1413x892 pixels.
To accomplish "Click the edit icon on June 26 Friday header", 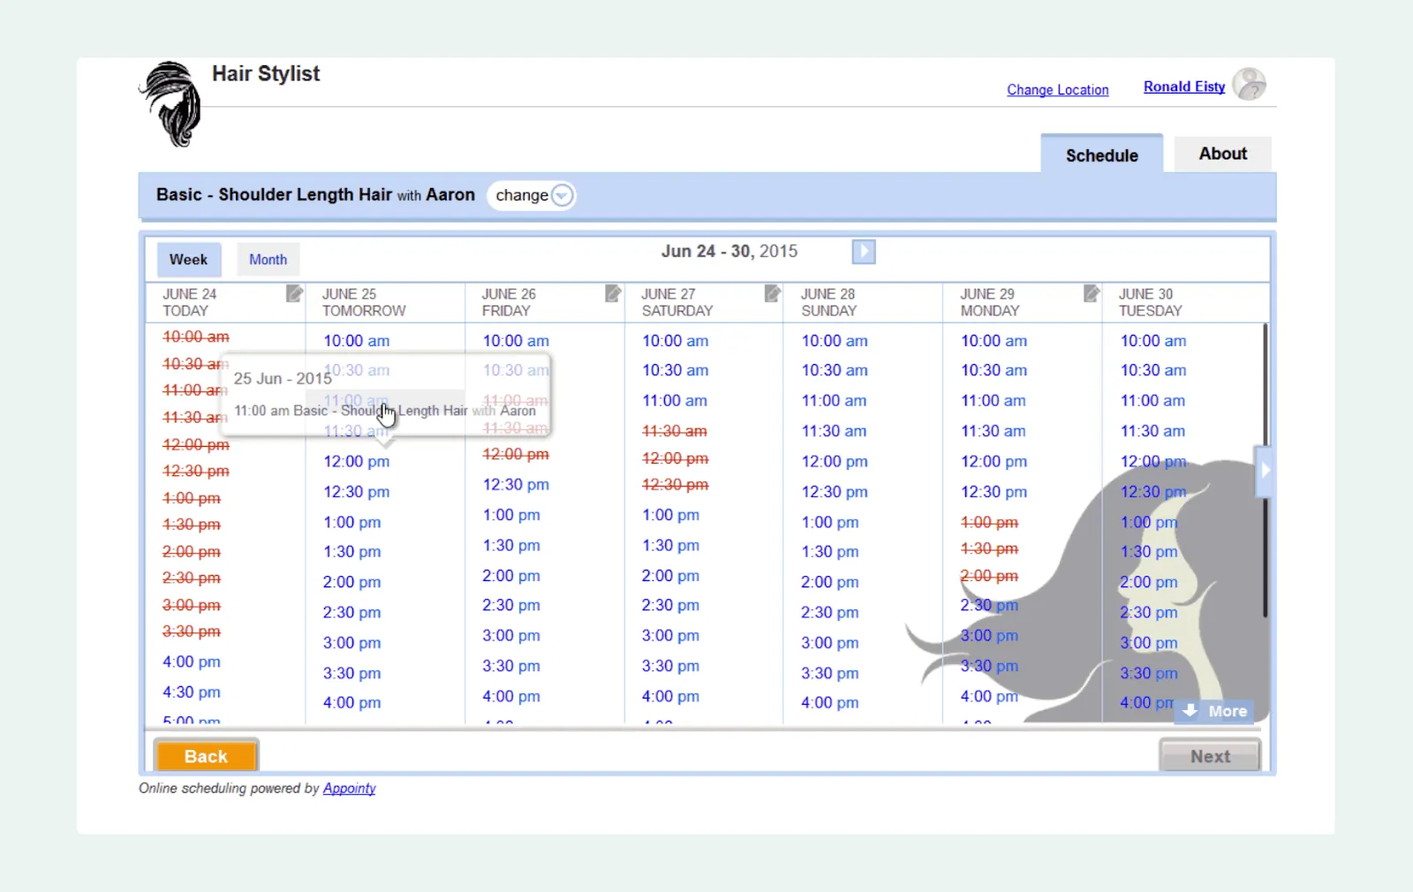I will [613, 294].
